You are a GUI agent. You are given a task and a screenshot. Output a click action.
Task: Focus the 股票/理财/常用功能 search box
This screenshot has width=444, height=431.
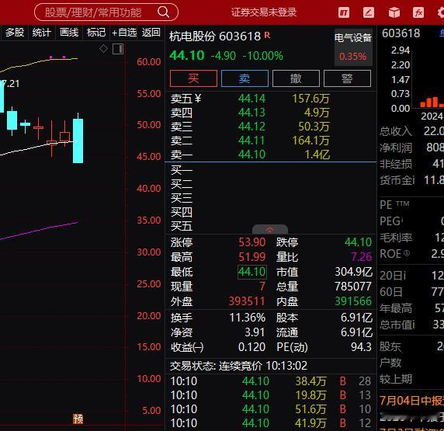(x=106, y=12)
